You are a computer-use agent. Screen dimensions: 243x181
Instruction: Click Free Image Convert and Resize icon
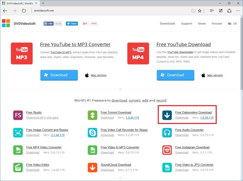click(x=18, y=133)
